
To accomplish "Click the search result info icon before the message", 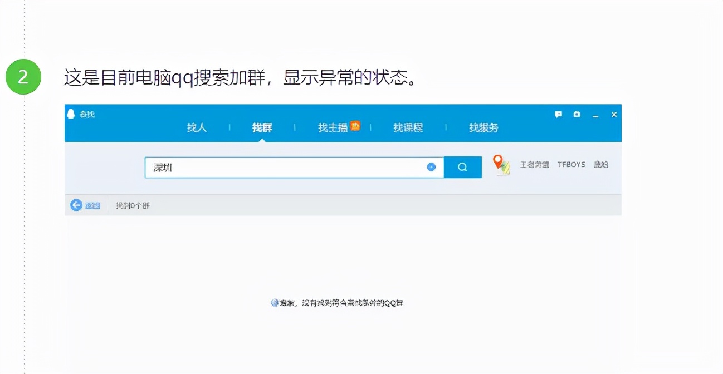I will click(274, 302).
